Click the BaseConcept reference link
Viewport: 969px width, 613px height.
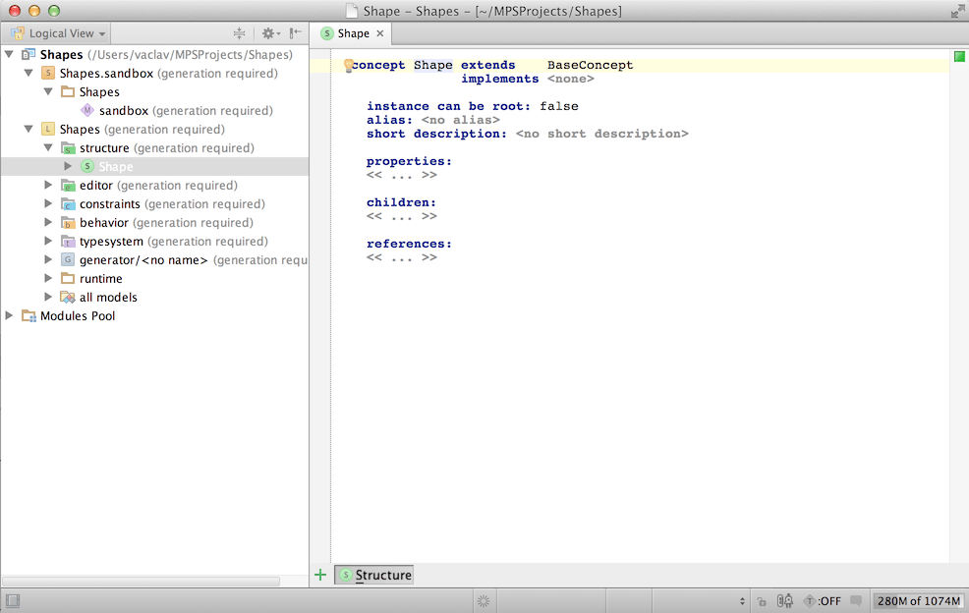coord(590,66)
